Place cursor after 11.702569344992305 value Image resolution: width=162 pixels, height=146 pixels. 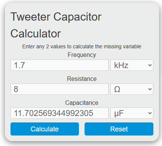click(x=94, y=113)
